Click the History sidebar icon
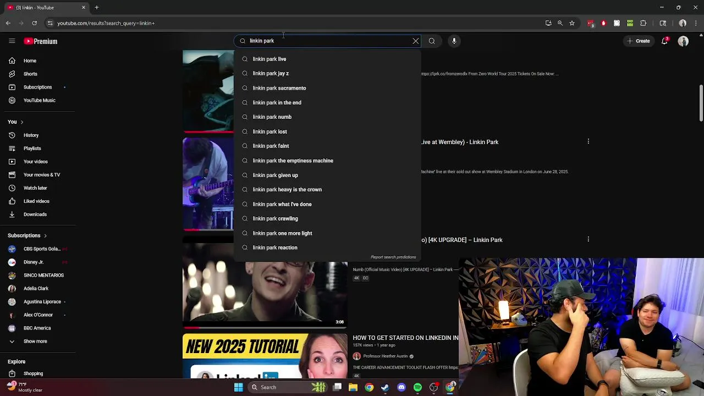 (x=12, y=135)
